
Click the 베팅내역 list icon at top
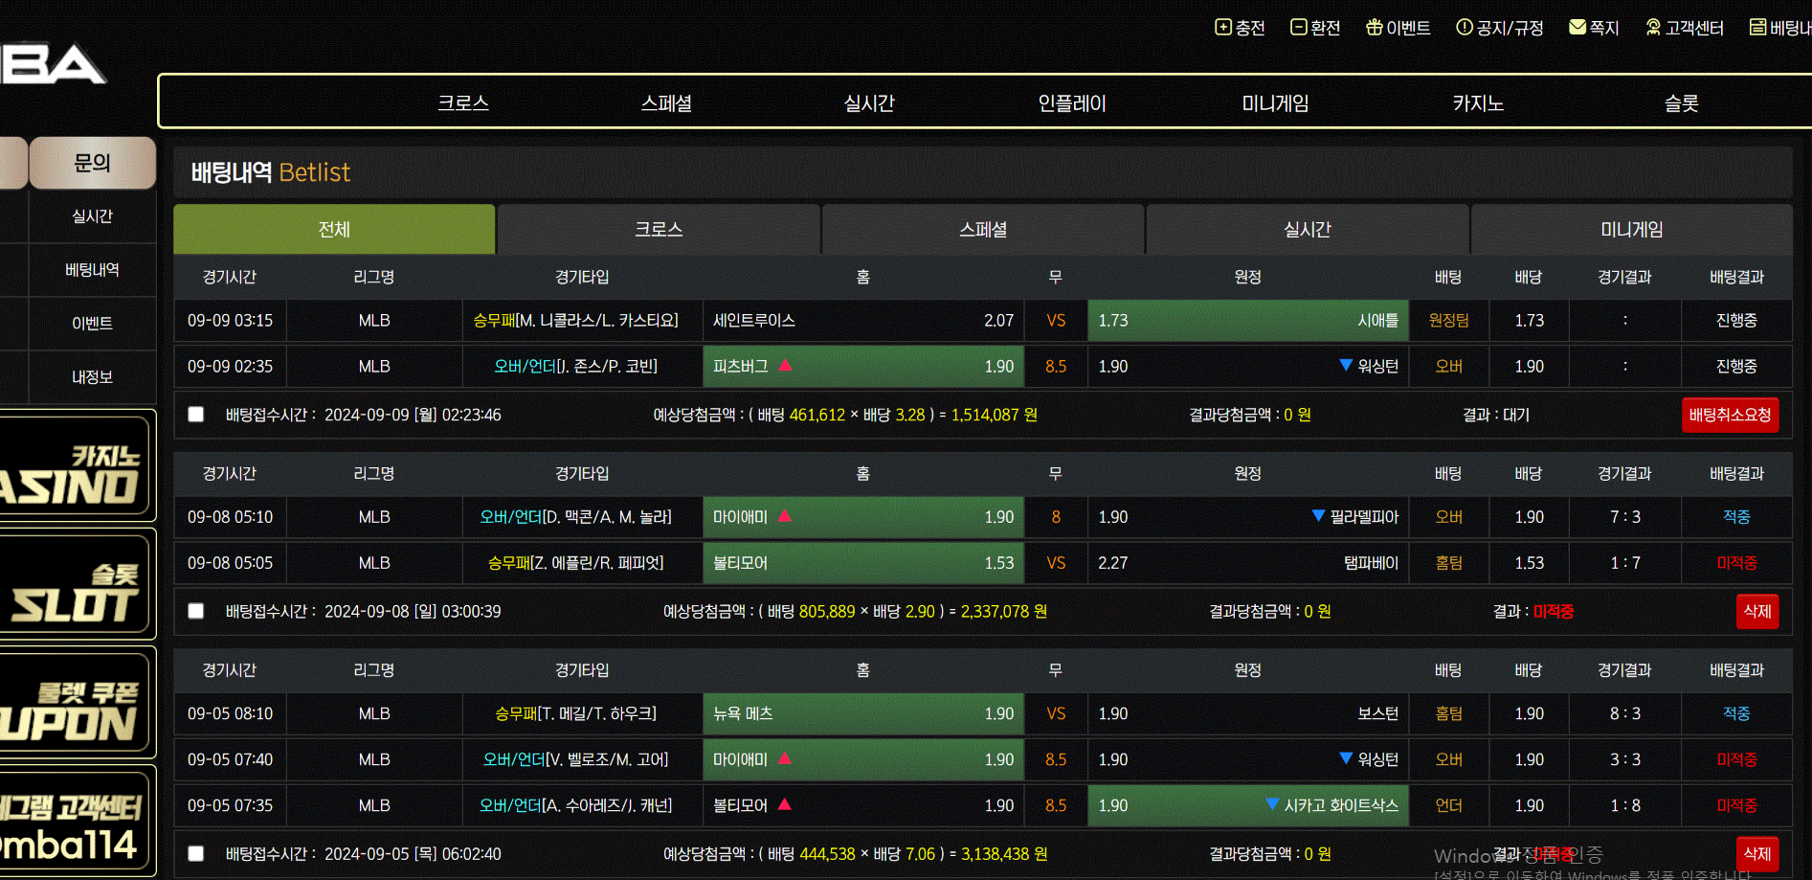tap(1757, 27)
